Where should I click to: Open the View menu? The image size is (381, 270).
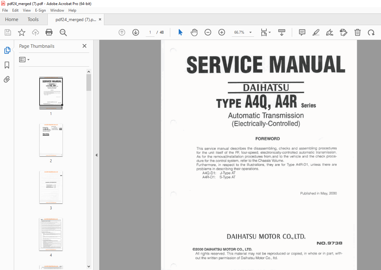click(x=27, y=10)
